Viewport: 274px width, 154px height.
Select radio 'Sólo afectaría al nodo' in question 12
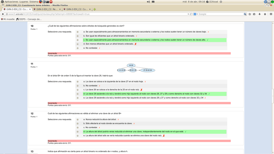click(x=78, y=124)
